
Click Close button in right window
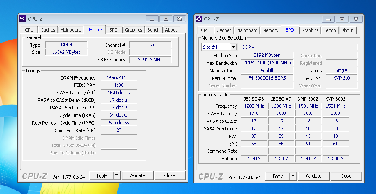[x=346, y=176]
